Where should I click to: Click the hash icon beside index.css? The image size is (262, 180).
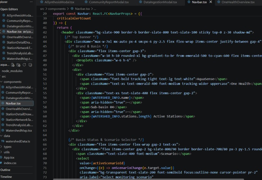[1, 163]
